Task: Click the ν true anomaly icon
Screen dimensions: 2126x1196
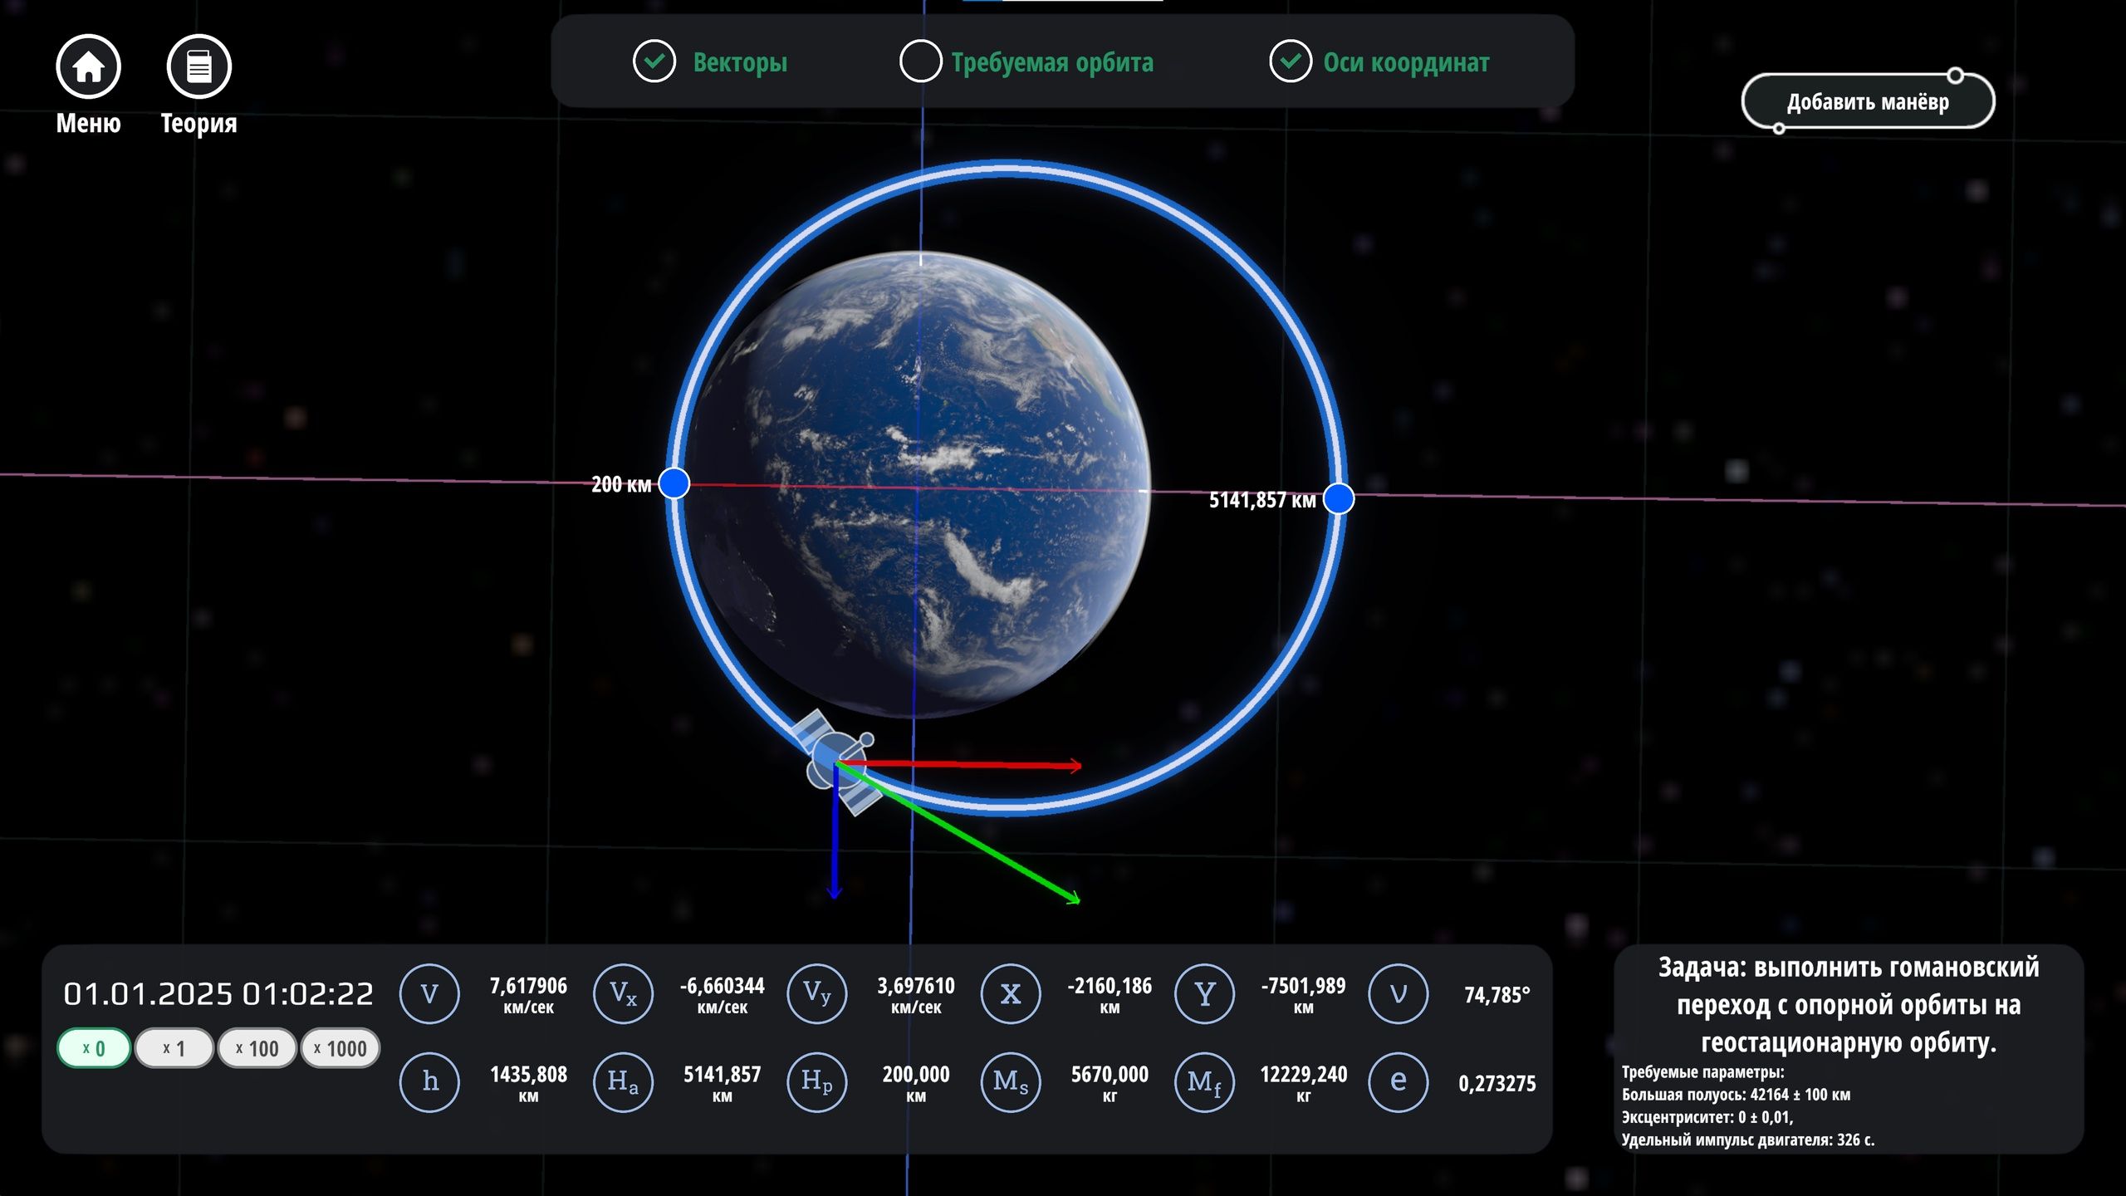Action: click(x=1398, y=993)
